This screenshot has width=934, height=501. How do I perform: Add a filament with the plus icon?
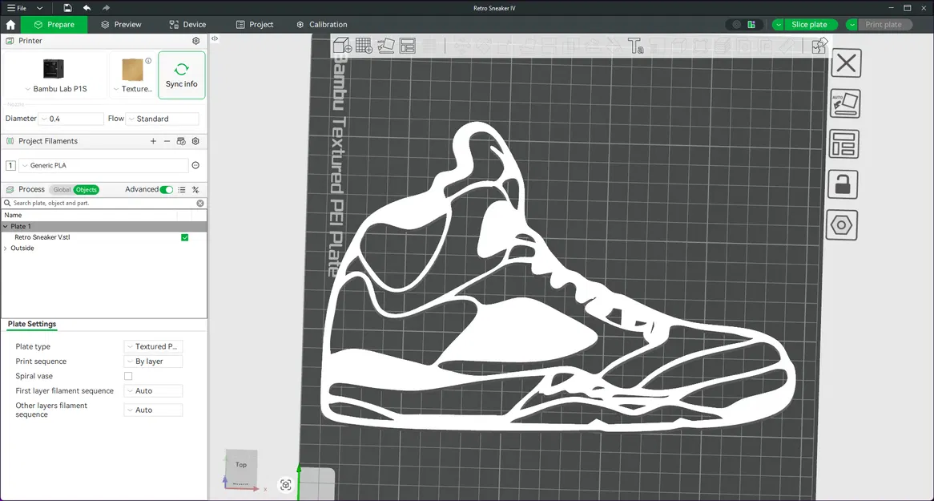153,141
